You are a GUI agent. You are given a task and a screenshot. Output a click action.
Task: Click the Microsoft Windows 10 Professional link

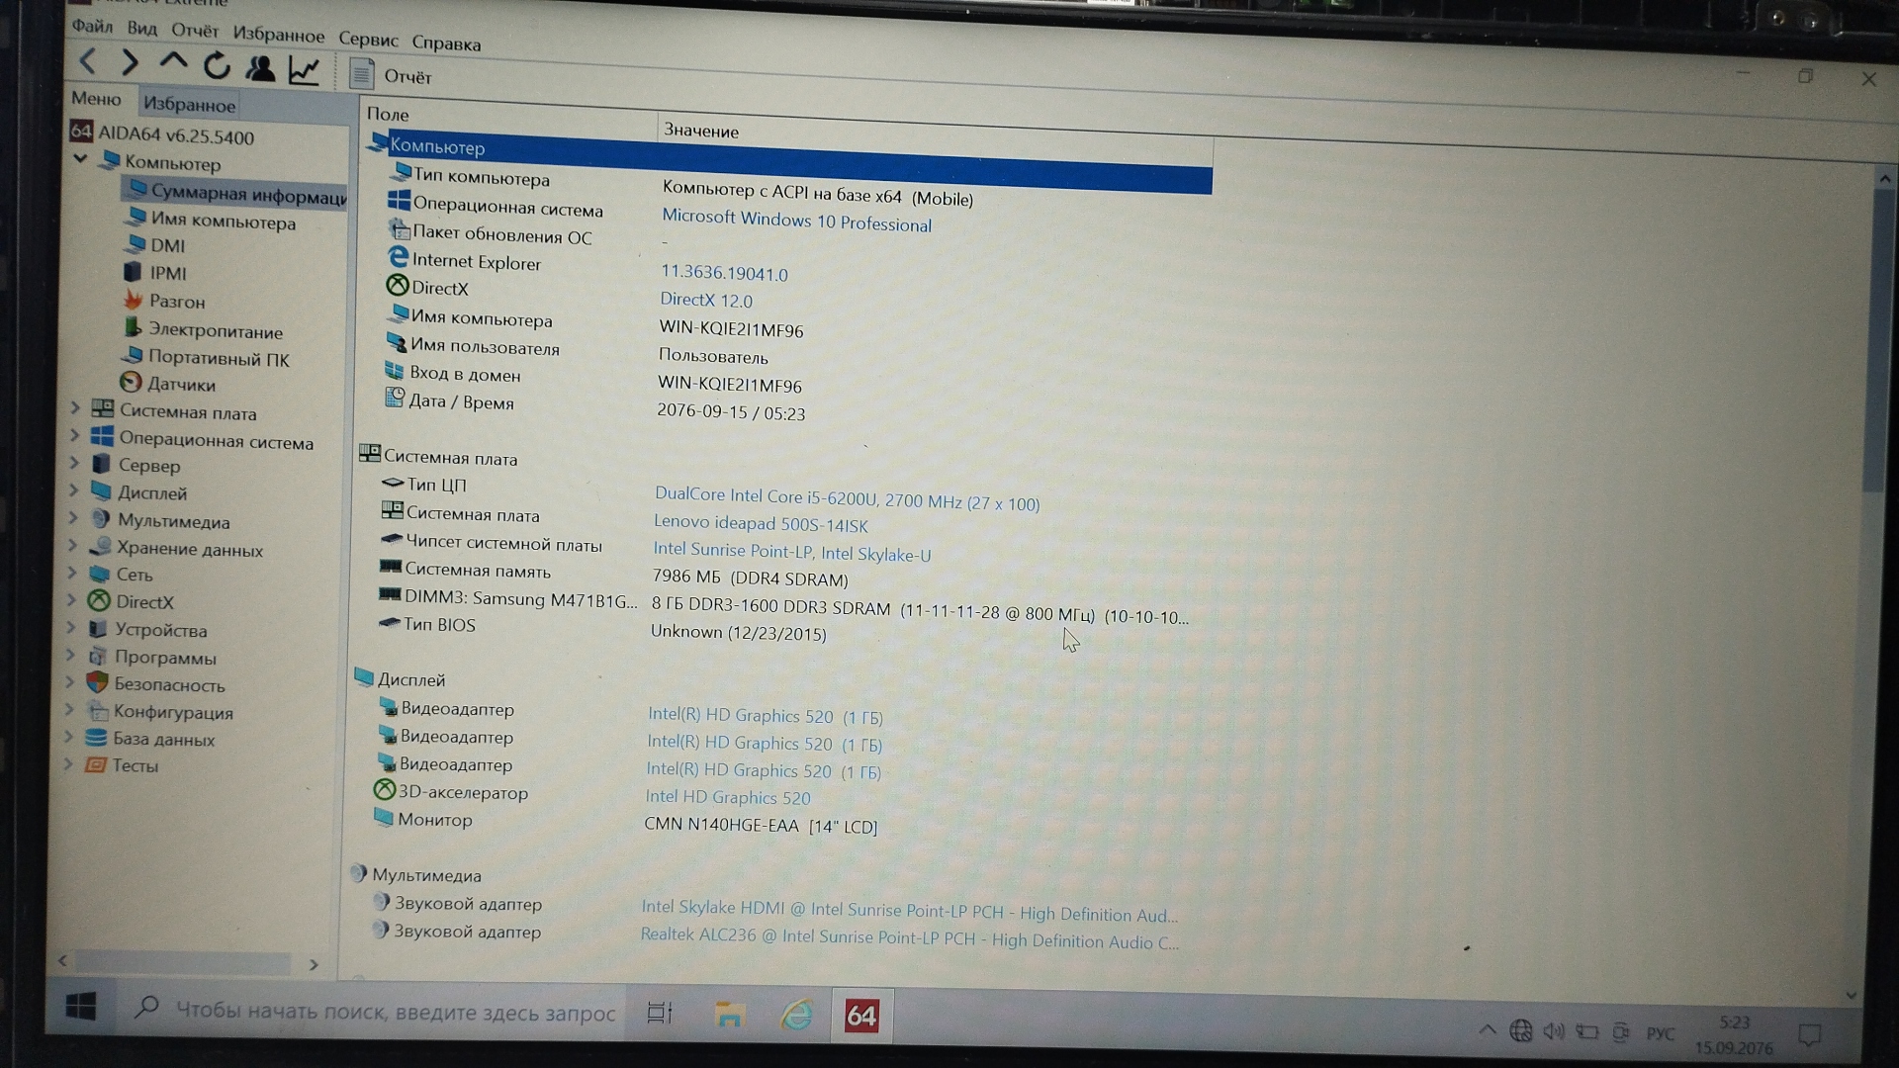[796, 221]
